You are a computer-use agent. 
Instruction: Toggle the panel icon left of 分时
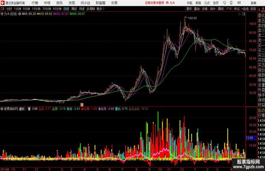tap(2, 9)
